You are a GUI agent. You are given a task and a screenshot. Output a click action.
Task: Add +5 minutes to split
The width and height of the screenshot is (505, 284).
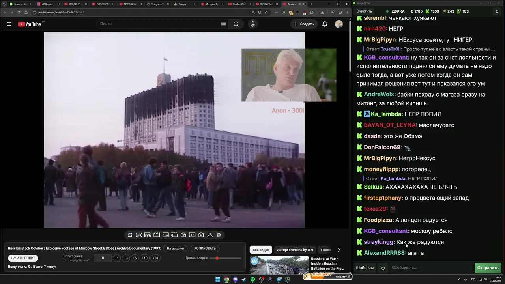pyautogui.click(x=135, y=258)
